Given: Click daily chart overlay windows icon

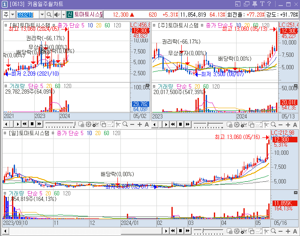Looking at the screenshot, I should (251, 231).
